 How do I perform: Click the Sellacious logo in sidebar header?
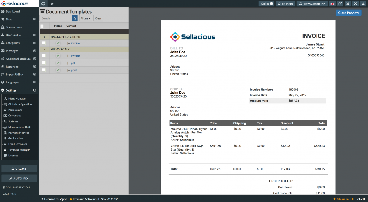(15, 4)
